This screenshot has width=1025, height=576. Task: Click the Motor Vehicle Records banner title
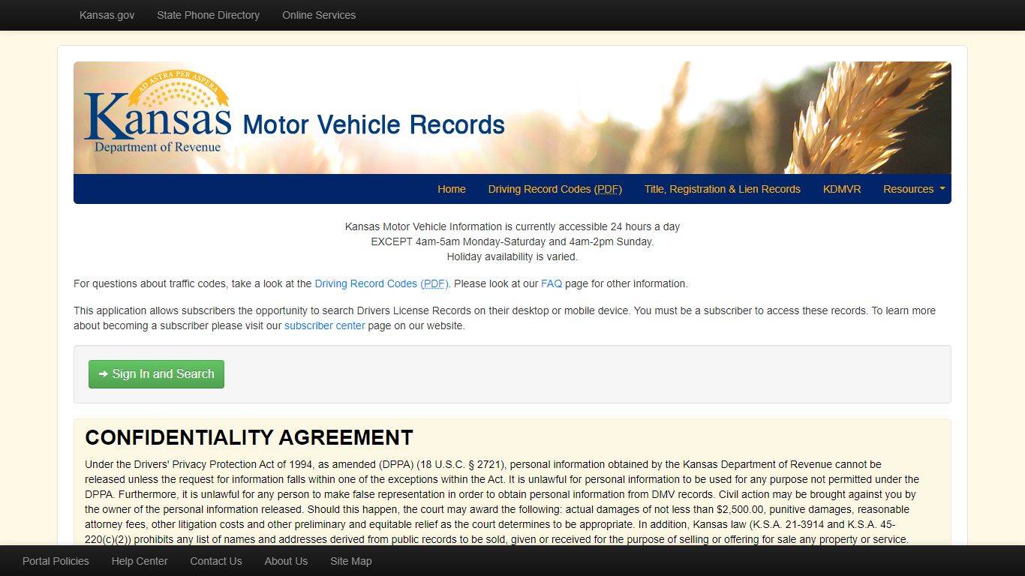click(374, 124)
